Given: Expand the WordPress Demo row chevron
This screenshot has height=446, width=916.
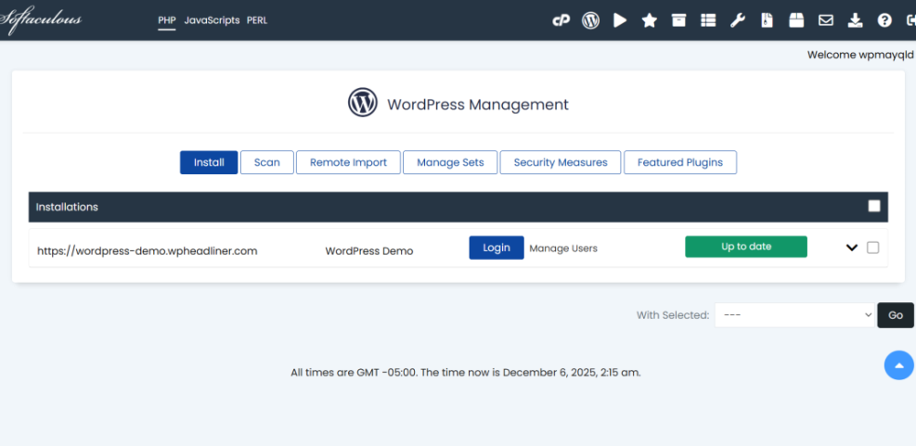Looking at the screenshot, I should [x=852, y=248].
